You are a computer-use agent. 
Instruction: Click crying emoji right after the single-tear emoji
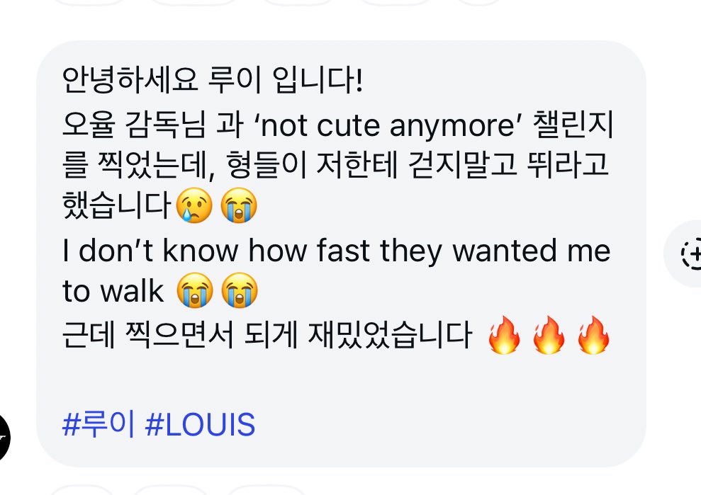[239, 207]
